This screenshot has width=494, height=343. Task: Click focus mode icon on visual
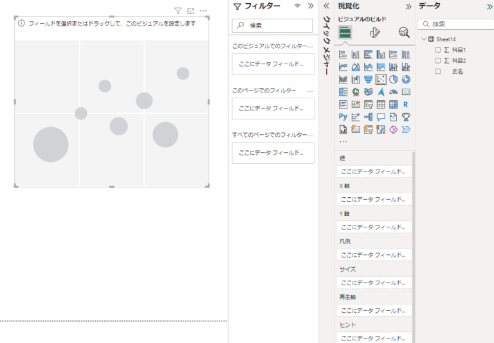(190, 11)
